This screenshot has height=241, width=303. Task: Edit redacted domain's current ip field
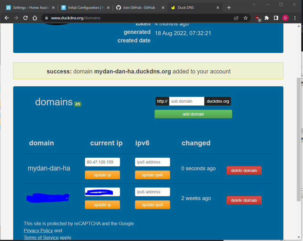[102, 192]
